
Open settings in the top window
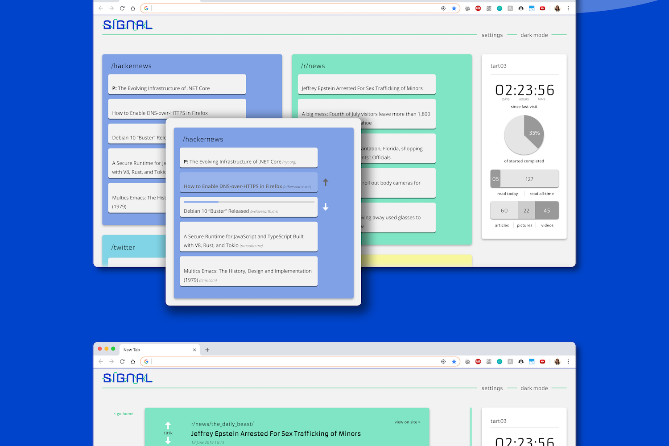492,35
